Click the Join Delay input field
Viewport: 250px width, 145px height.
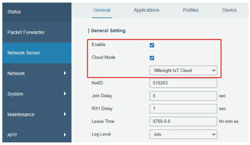pos(183,96)
